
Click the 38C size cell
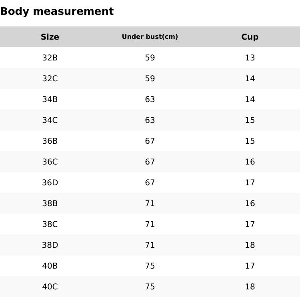[x=50, y=224]
